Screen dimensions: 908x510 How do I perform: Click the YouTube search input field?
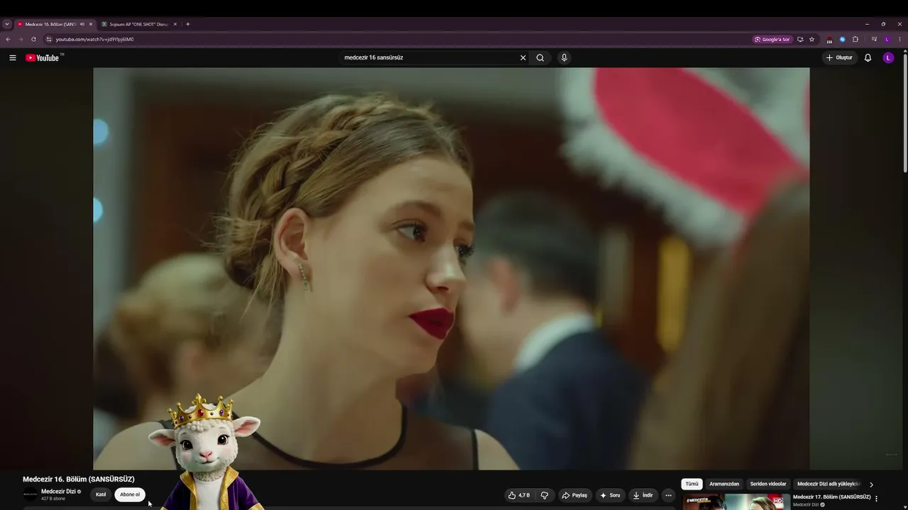[x=429, y=58]
